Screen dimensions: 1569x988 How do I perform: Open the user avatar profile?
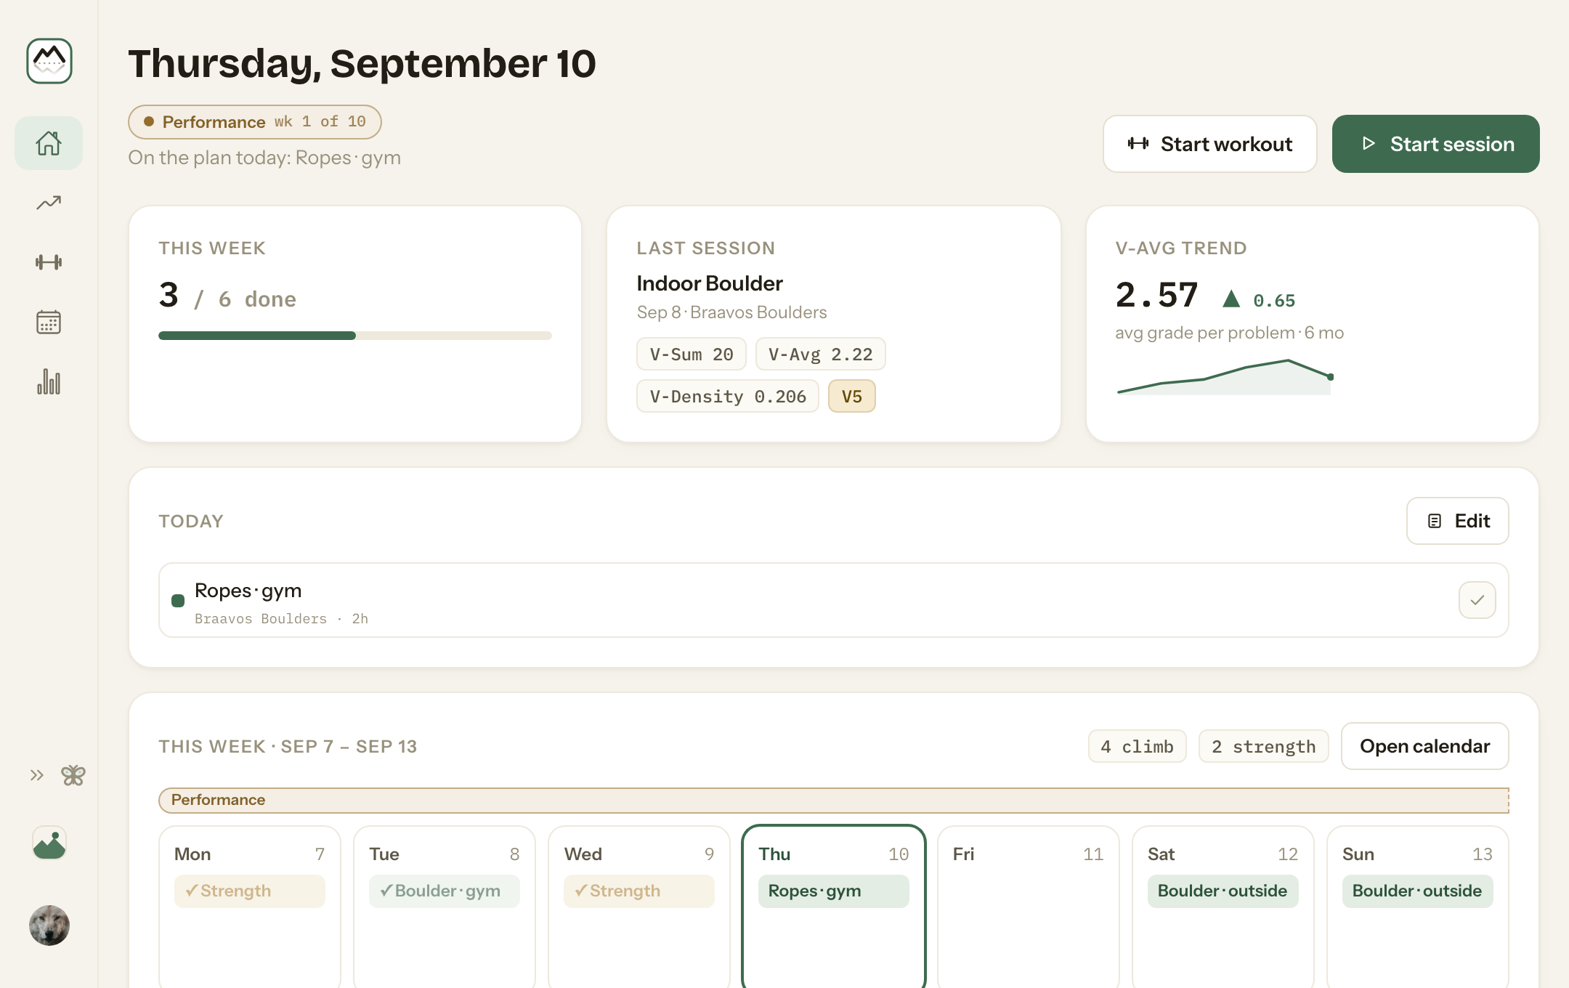[x=49, y=925]
